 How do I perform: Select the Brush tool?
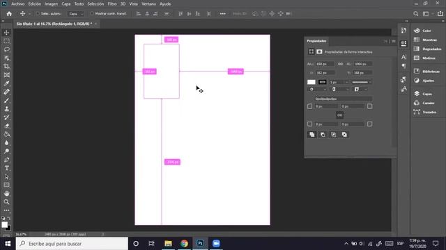(x=6, y=101)
